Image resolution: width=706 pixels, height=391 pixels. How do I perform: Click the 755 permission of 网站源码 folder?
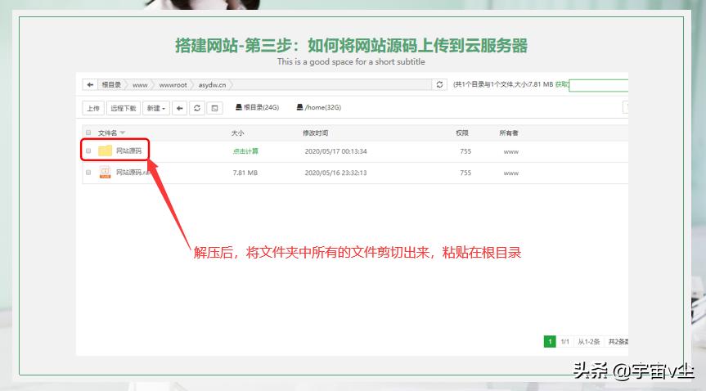coord(465,151)
